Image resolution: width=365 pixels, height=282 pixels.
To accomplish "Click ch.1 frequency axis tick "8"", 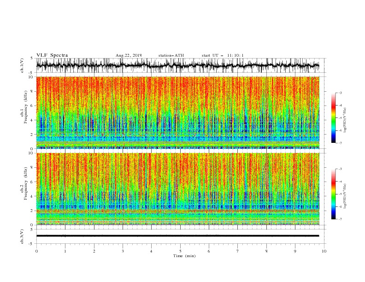I will pyautogui.click(x=32, y=91).
